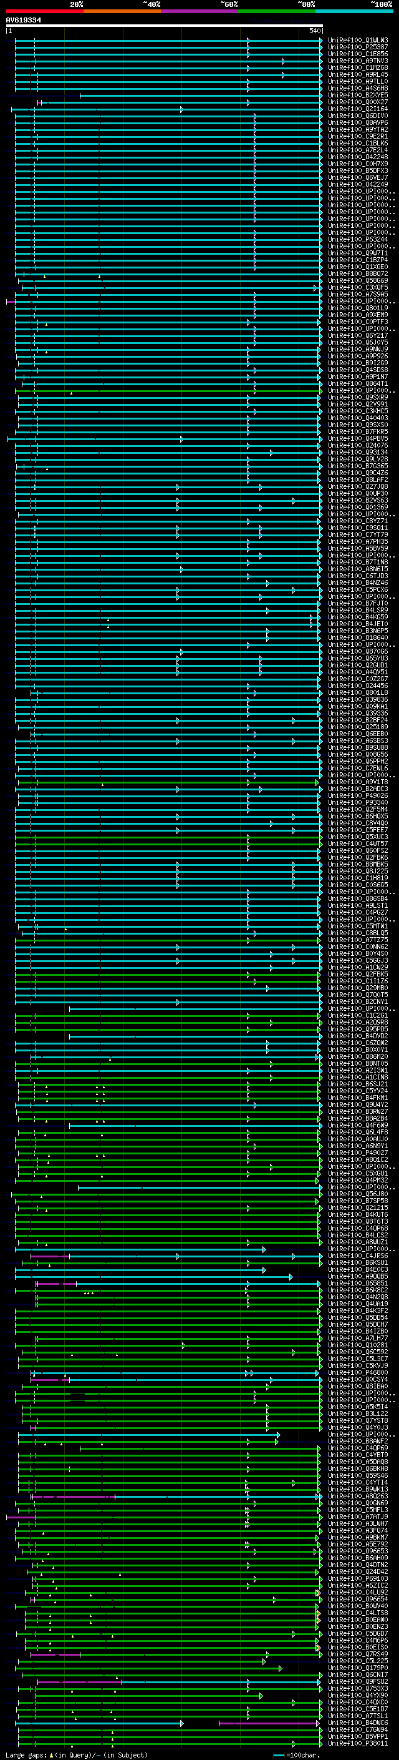
Task: Open hit UniRef100_A9TNV3
Action: pos(358,61)
